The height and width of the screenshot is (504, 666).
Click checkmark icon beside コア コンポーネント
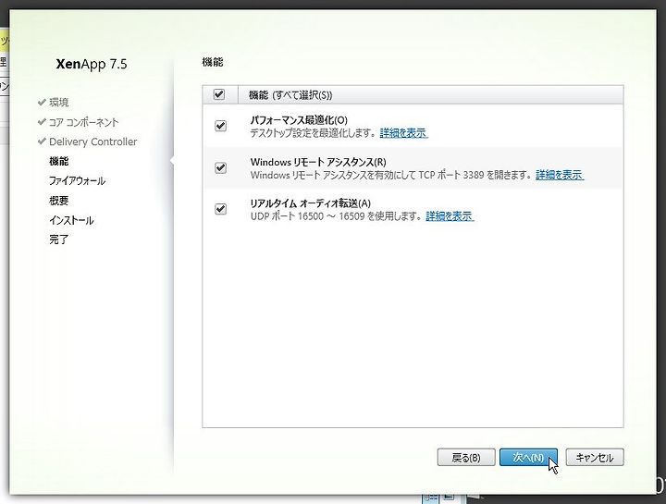point(42,122)
